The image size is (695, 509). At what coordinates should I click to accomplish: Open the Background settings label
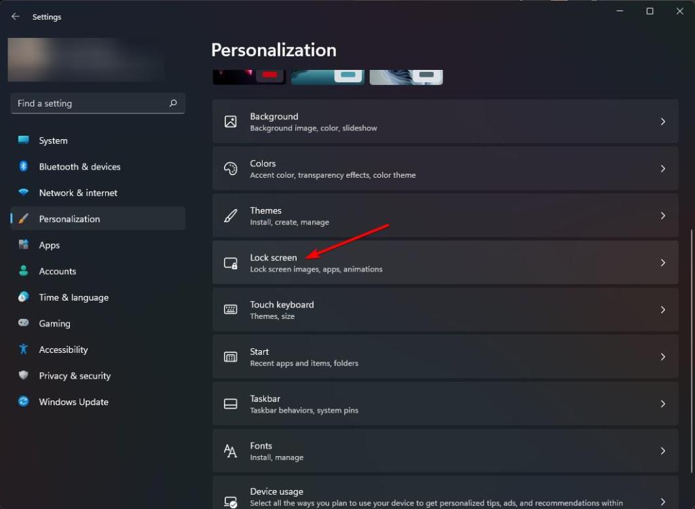coord(274,117)
